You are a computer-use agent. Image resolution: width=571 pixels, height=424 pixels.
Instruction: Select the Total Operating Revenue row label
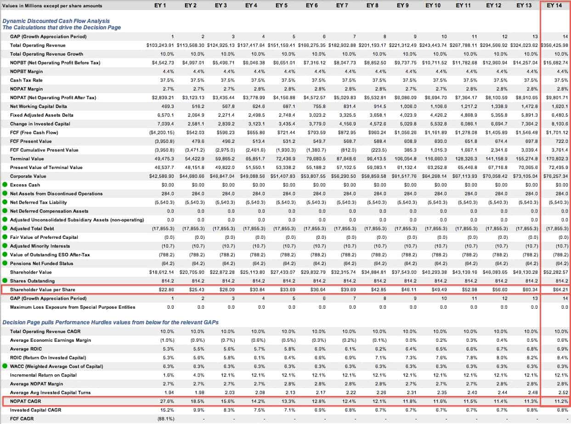pos(38,45)
